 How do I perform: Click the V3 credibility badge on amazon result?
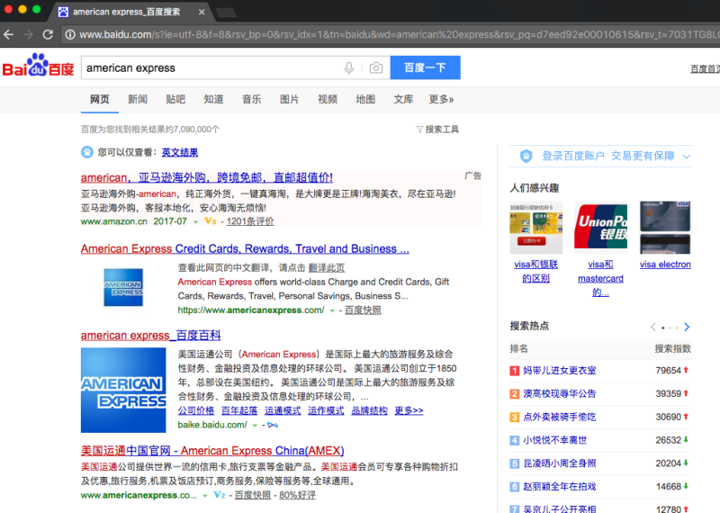pyautogui.click(x=210, y=221)
